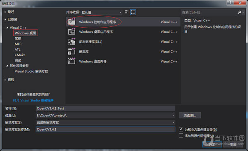Enable 添加到源代码管理 checkbox

[181, 135]
